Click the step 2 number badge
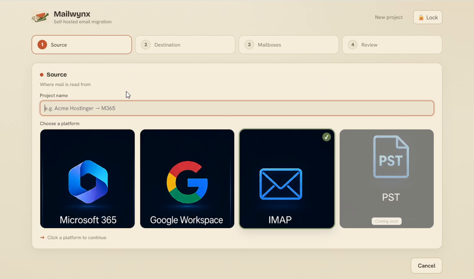Image resolution: width=474 pixels, height=279 pixels. [x=146, y=45]
